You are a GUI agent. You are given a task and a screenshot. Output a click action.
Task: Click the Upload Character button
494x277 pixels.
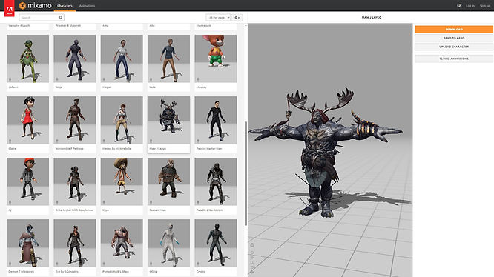pos(454,47)
